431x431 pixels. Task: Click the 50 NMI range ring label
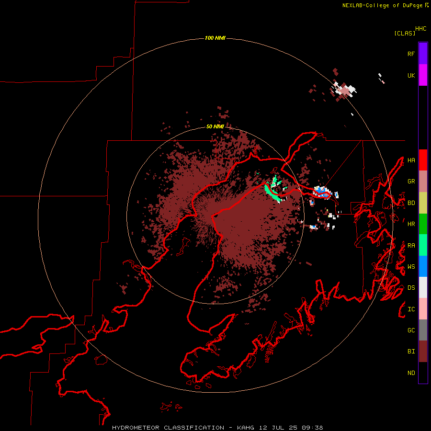click(215, 127)
